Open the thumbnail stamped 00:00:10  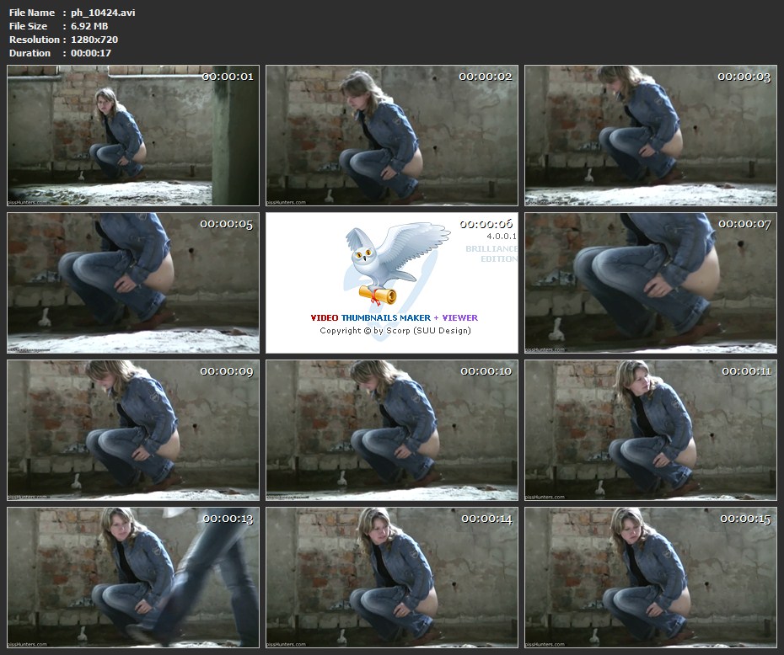pos(392,429)
